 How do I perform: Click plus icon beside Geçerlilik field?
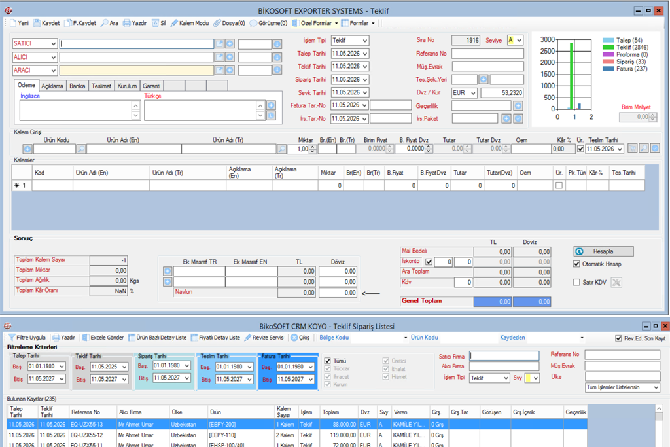point(518,105)
